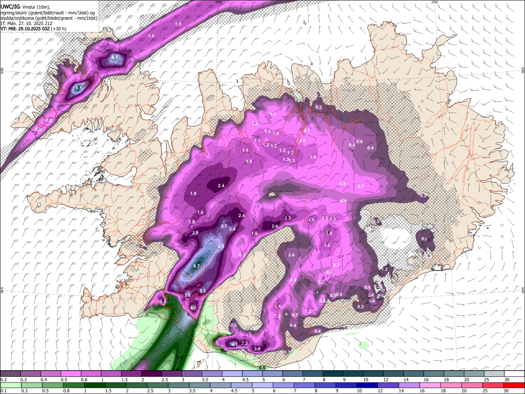Click the 2.2 value in the southwest
525x394 pixels.
pyautogui.click(x=163, y=301)
